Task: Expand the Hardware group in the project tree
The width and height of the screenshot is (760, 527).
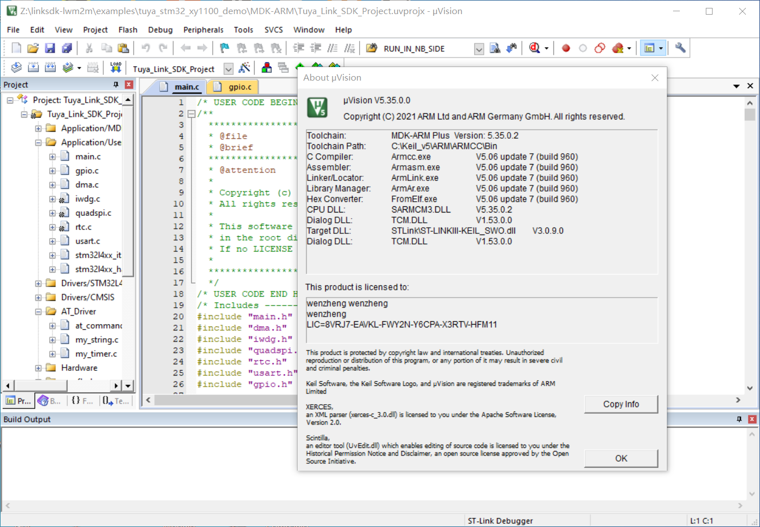Action: pyautogui.click(x=38, y=368)
